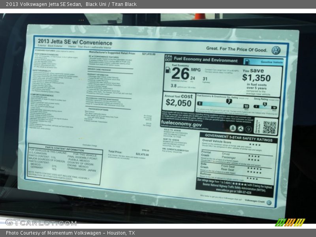Click the QR code on the fuel label
Image resolution: width=316 pixels, height=237 pixels.
coord(269,127)
